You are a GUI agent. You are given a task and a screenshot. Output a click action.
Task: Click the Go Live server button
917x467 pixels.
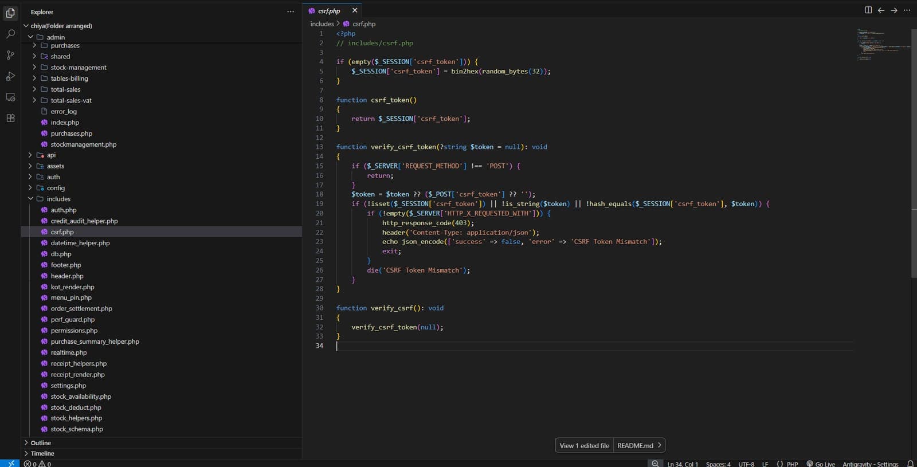pyautogui.click(x=821, y=464)
